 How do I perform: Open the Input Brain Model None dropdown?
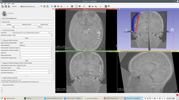click(34, 68)
